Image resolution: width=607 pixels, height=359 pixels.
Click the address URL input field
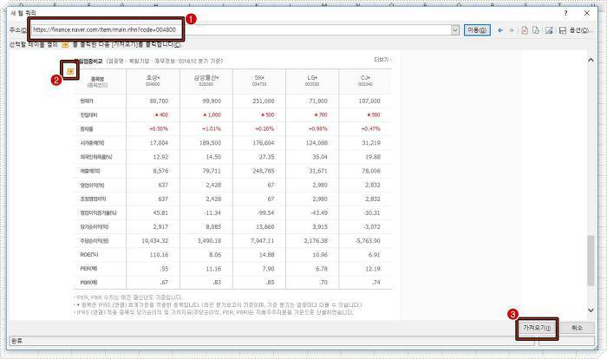pyautogui.click(x=241, y=29)
